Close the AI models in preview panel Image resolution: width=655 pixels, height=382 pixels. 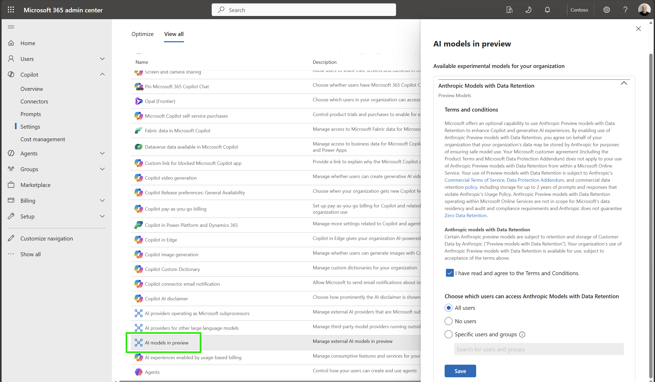click(x=638, y=29)
